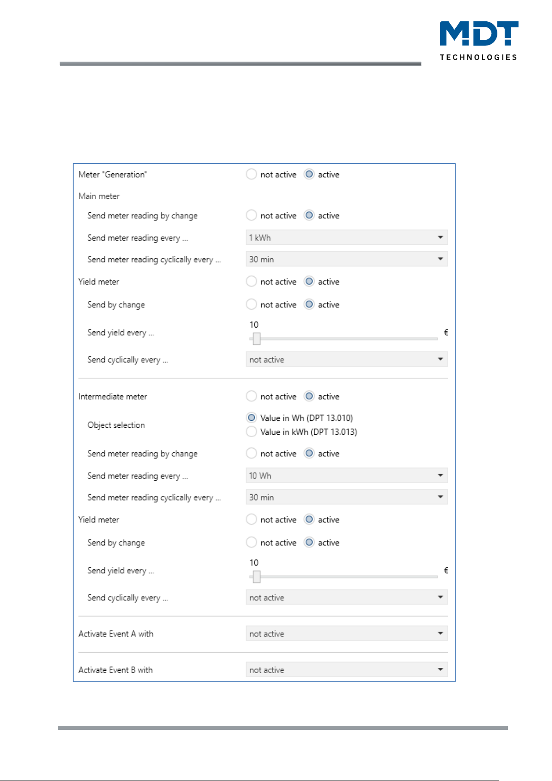Click Intermediate meter "Send yield every" slider handle
The image size is (552, 781).
[257, 577]
